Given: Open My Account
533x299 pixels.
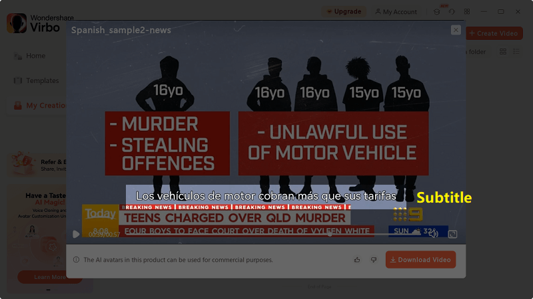Looking at the screenshot, I should click(x=396, y=12).
